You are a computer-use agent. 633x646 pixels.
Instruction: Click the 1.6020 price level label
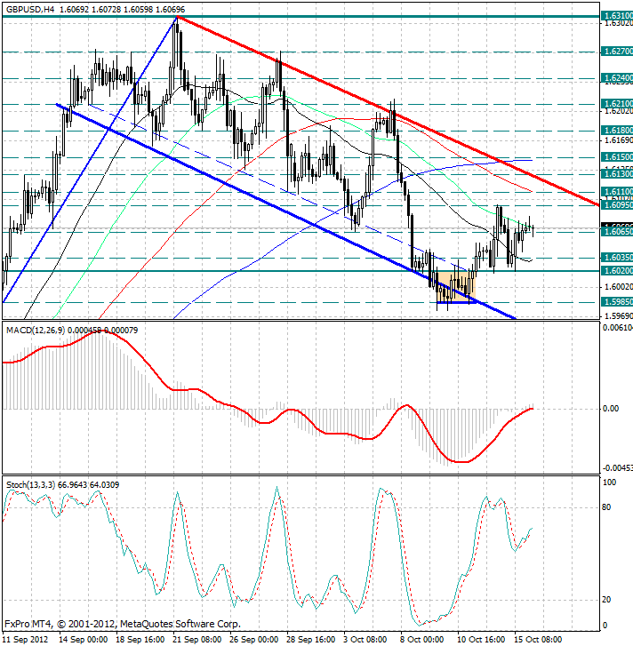point(617,271)
